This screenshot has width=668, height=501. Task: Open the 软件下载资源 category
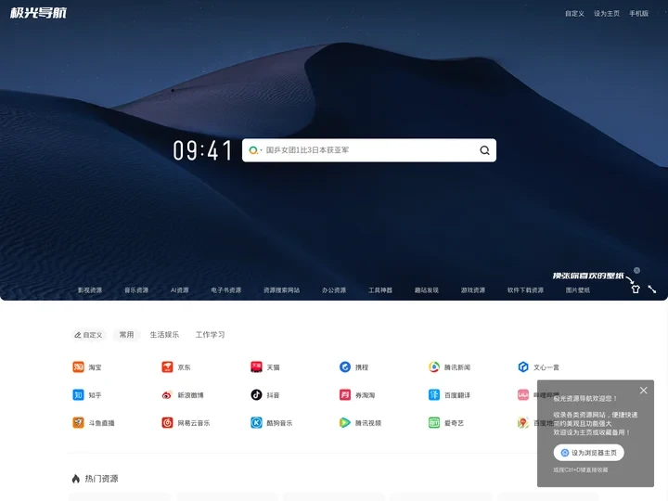tap(526, 290)
